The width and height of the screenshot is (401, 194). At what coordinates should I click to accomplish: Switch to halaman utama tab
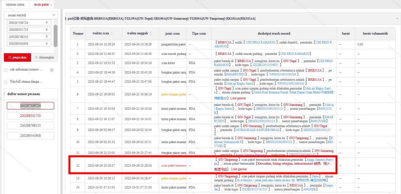(15, 5)
